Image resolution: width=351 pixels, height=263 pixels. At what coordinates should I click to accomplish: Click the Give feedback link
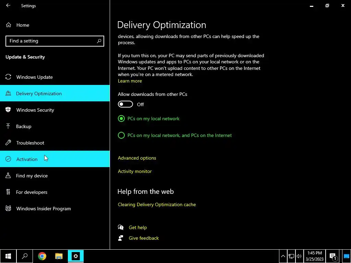pyautogui.click(x=144, y=238)
